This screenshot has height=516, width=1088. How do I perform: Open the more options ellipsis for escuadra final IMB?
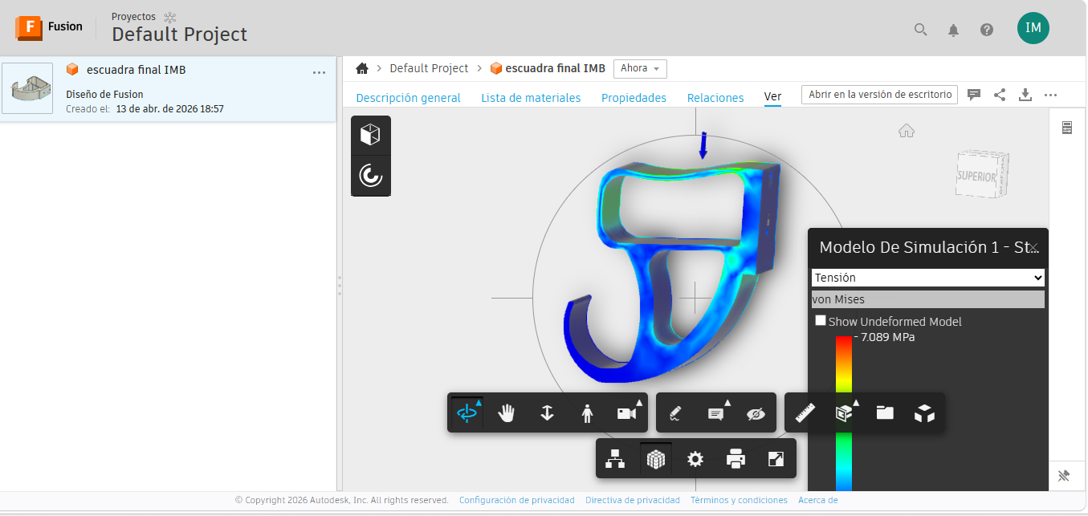click(x=319, y=72)
